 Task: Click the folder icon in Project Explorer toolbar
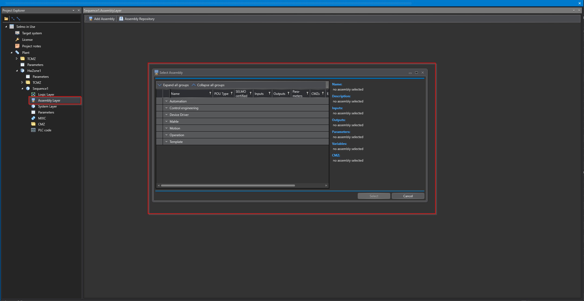pos(6,19)
